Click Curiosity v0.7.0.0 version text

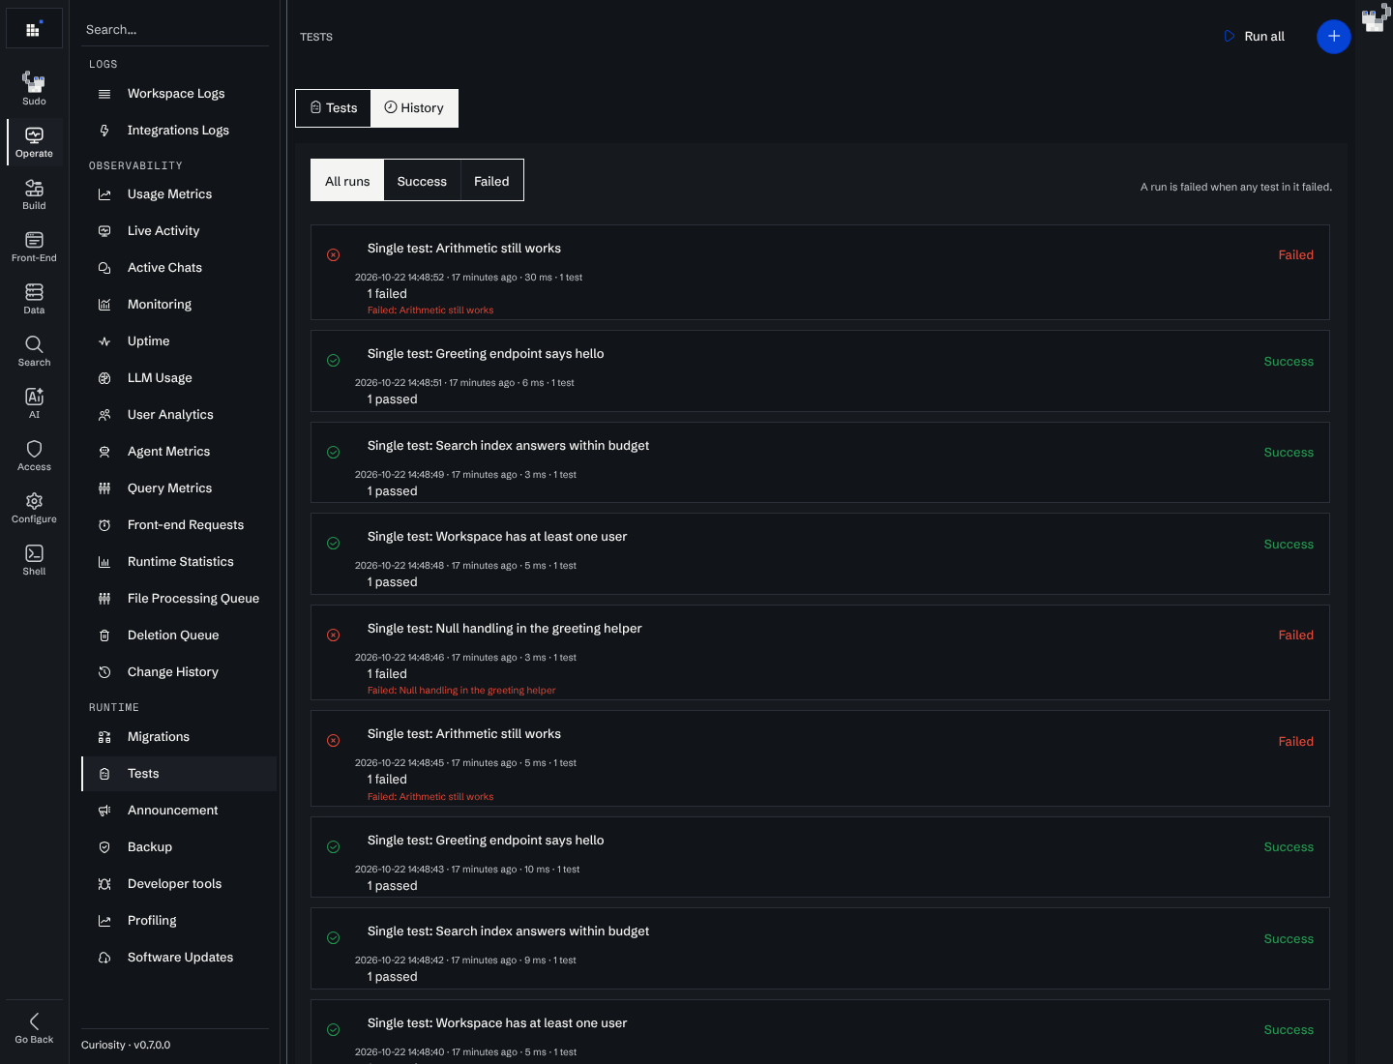126,1046
